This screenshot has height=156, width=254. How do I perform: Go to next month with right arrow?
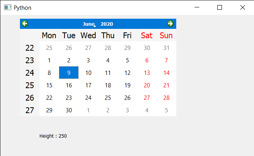coord(170,24)
